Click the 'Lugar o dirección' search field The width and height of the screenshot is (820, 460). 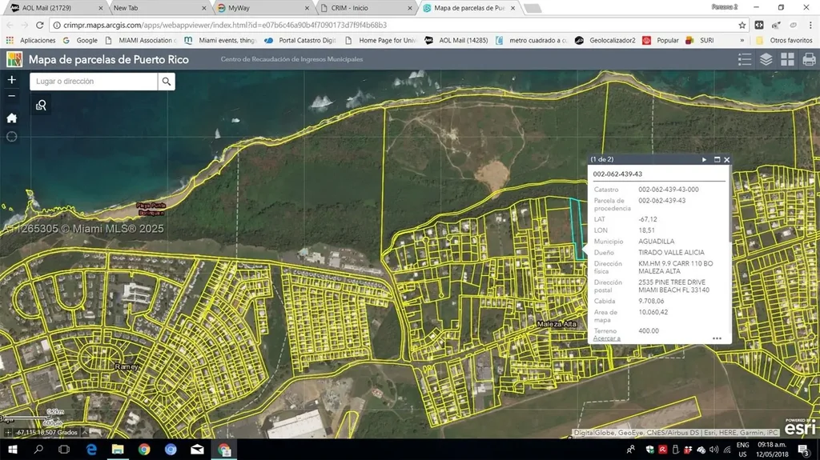tap(94, 82)
